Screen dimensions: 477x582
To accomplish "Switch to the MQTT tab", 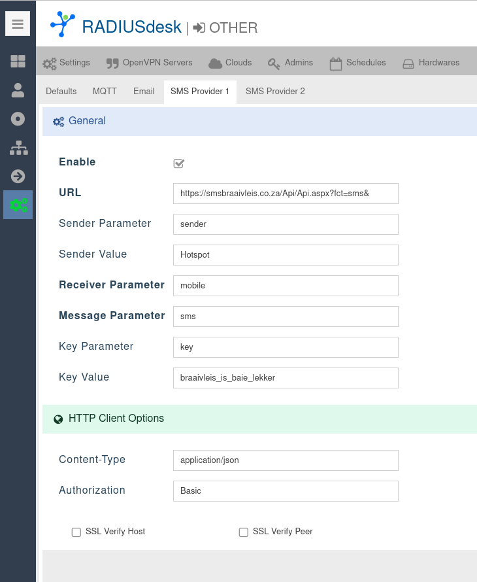I will point(105,92).
